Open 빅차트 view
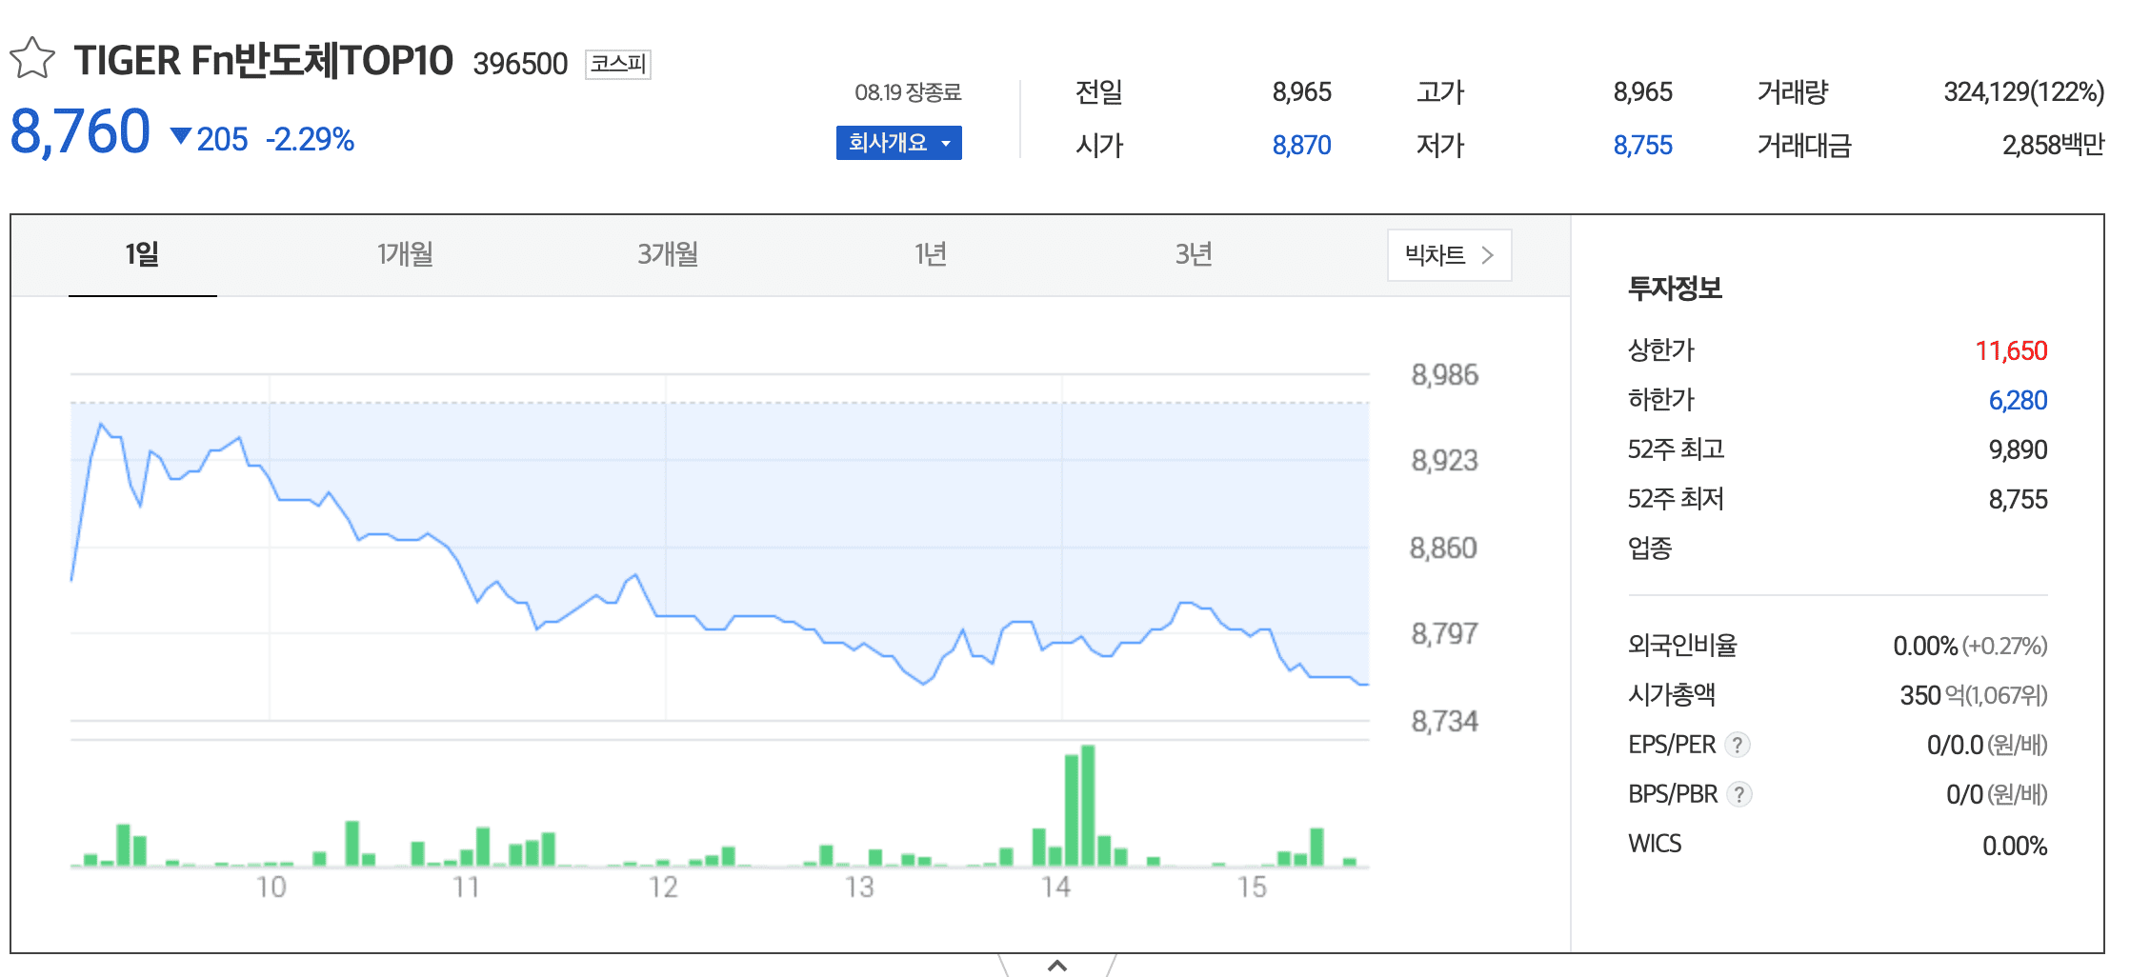The image size is (2130, 977). coord(1448,255)
